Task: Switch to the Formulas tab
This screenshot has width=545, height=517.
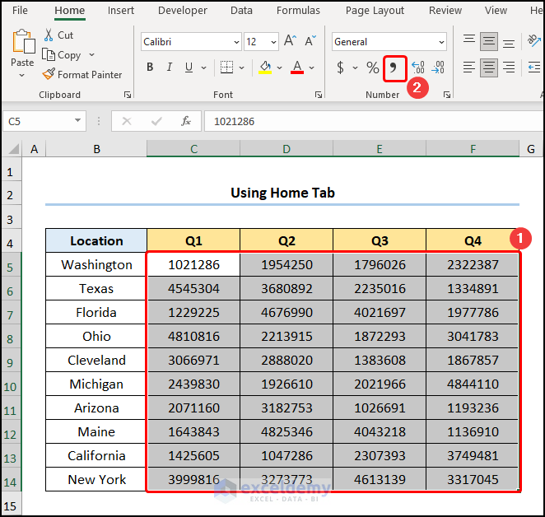Action: [x=298, y=11]
